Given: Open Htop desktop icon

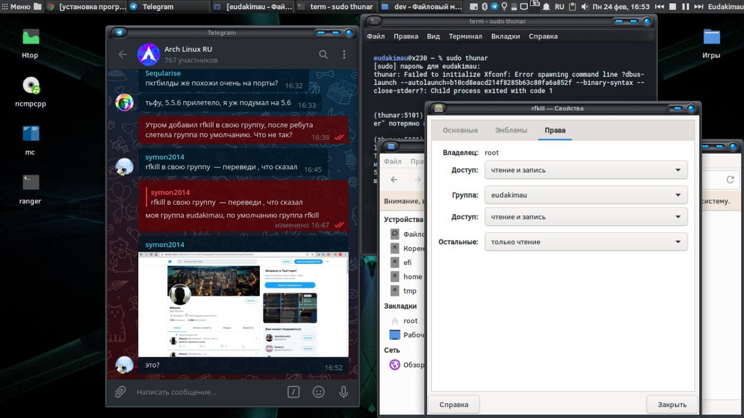Looking at the screenshot, I should tap(30, 44).
